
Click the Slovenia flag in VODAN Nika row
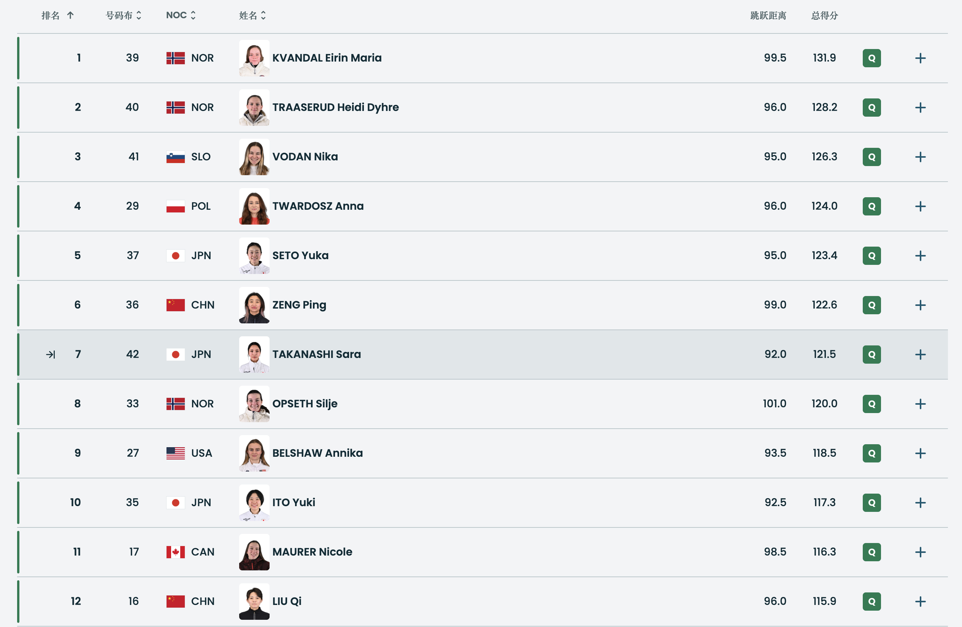click(x=175, y=157)
